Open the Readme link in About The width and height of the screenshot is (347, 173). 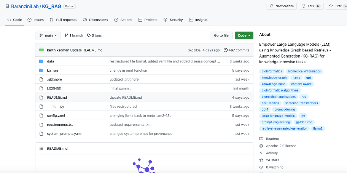pos(269,139)
